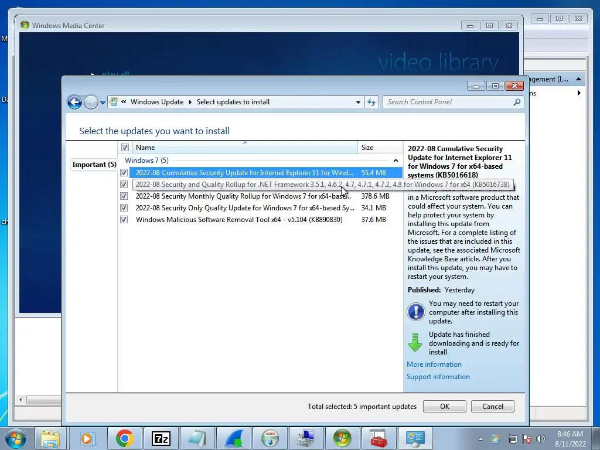Click the grayed-out Forward navigation arrow
Screen dimensions: 600x450
point(91,102)
